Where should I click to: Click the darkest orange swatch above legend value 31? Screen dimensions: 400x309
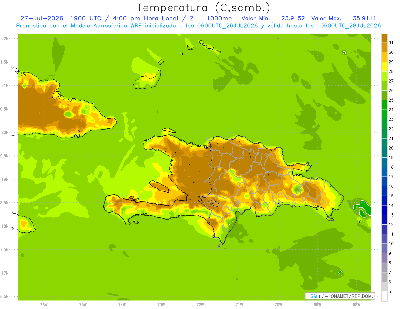(x=384, y=38)
